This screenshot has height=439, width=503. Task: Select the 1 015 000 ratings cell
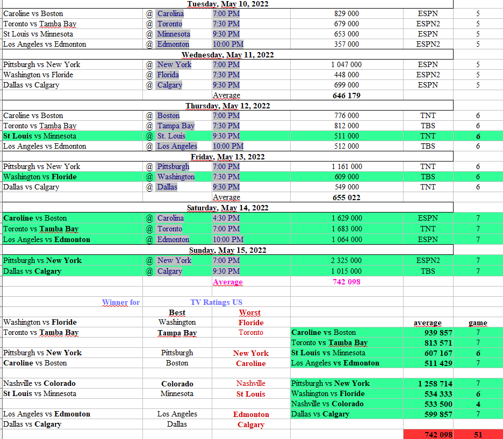click(x=347, y=271)
